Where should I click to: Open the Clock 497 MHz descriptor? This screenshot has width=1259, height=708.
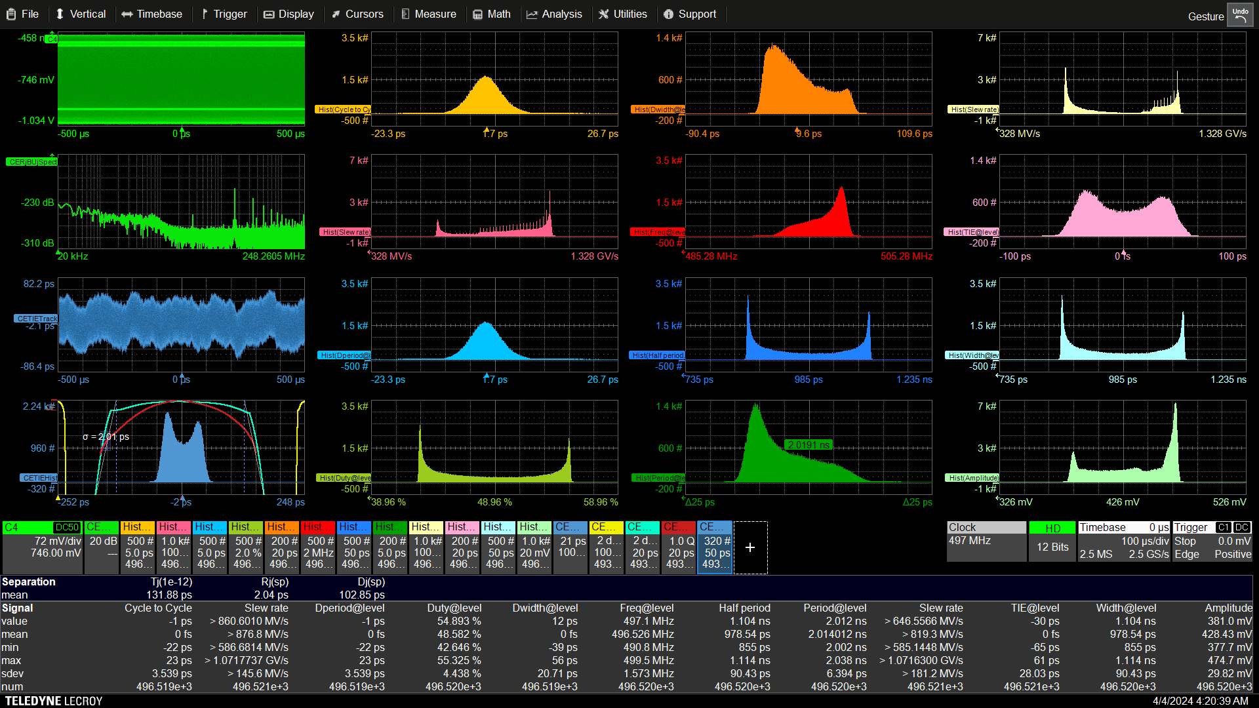[986, 541]
